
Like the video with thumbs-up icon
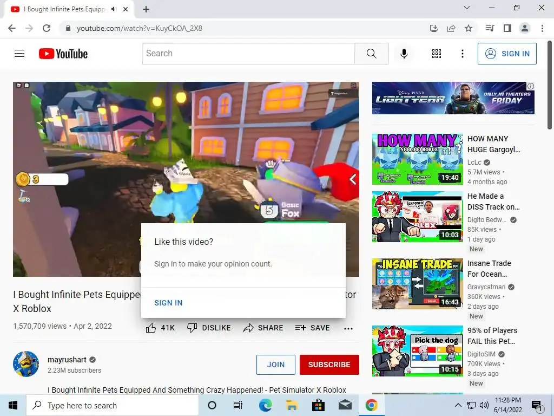click(x=151, y=328)
